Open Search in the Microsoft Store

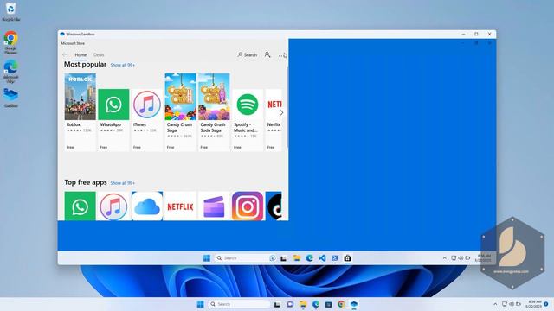coord(248,54)
